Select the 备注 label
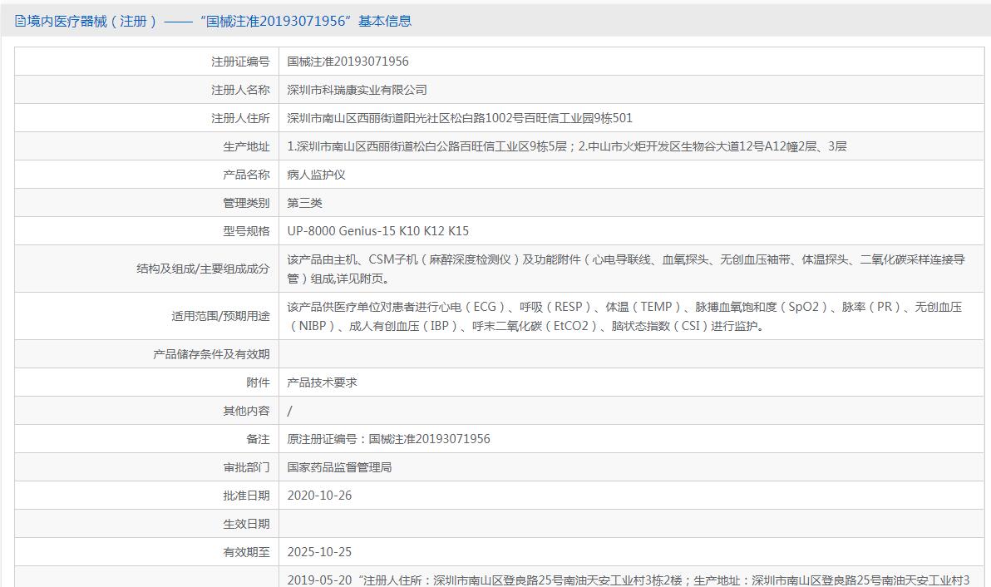 click(258, 439)
